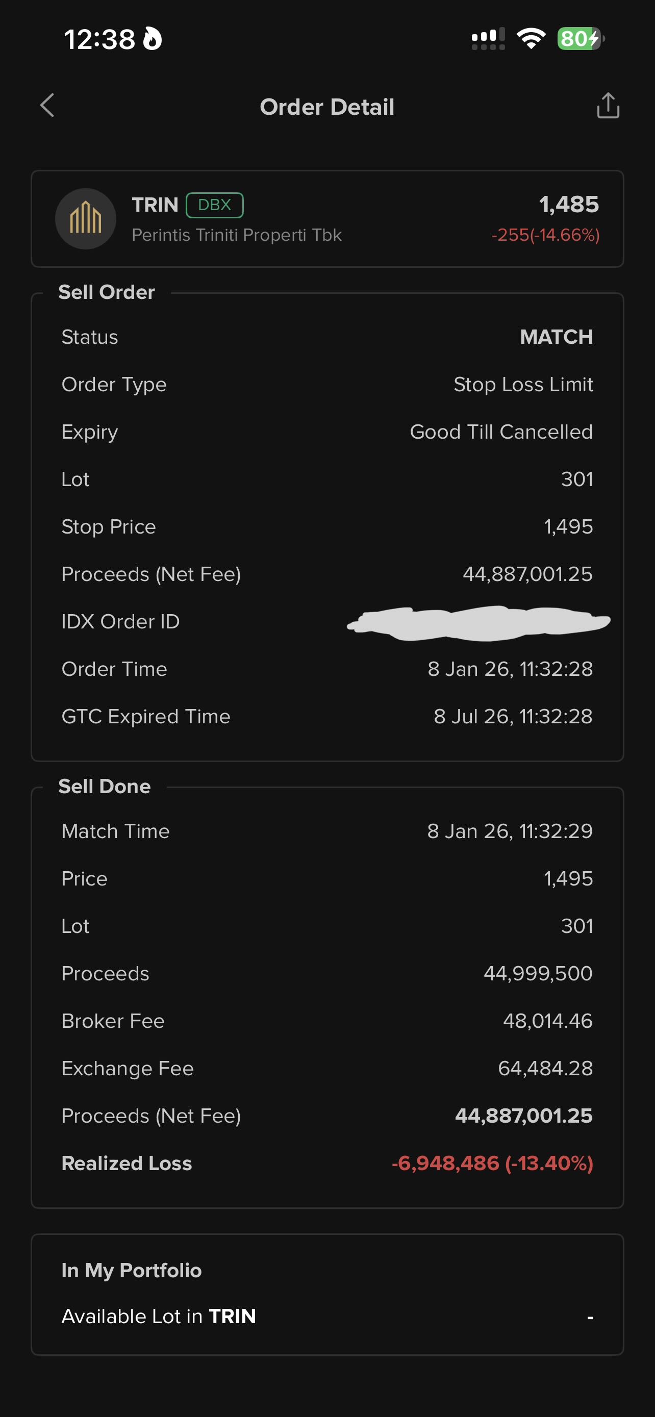This screenshot has width=655, height=1417.
Task: Tap the DBX badge next to TRIN
Action: [x=214, y=205]
